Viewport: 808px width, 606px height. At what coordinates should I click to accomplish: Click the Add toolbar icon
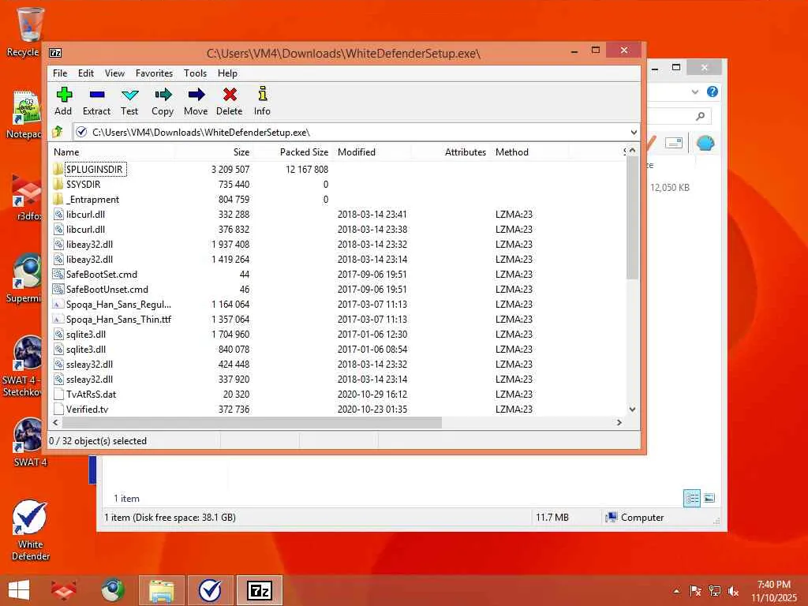(64, 101)
